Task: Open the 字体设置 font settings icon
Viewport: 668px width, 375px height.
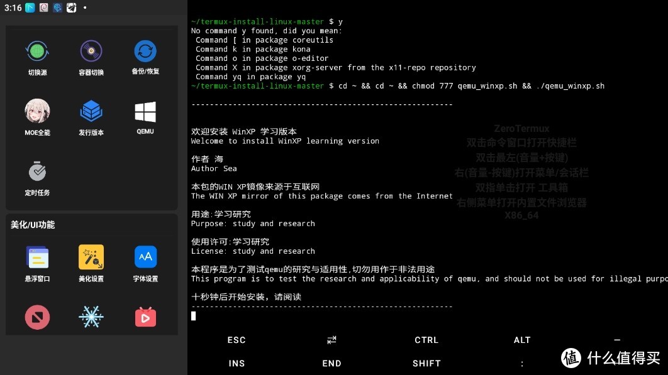Action: click(145, 257)
